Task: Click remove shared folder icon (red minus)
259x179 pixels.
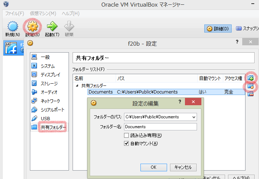Action: [x=251, y=94]
